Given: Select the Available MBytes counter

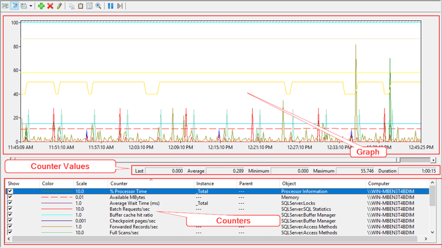Looking at the screenshot, I should coord(127,197).
